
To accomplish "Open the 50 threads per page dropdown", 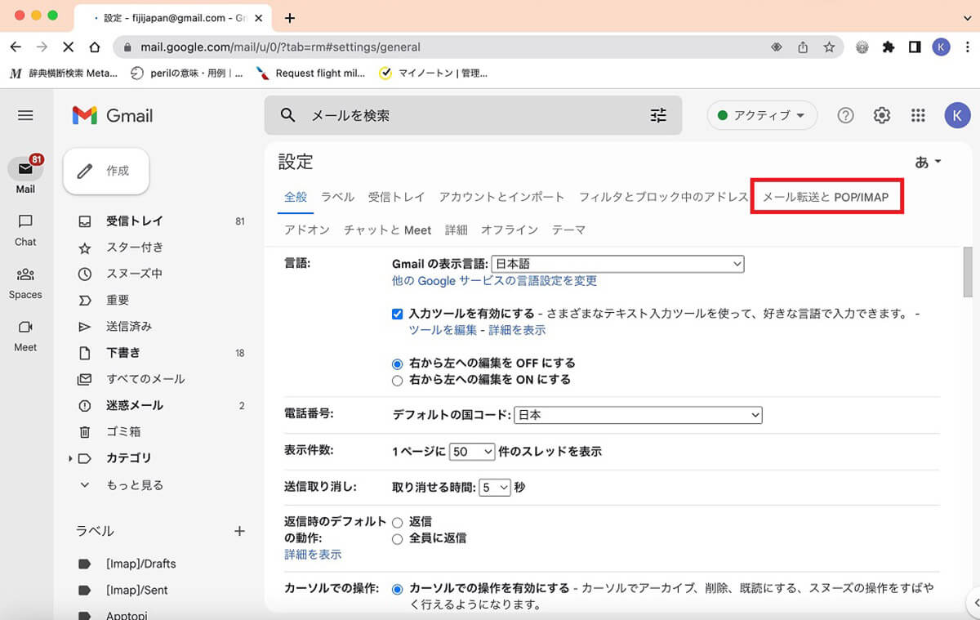I will tap(472, 451).
